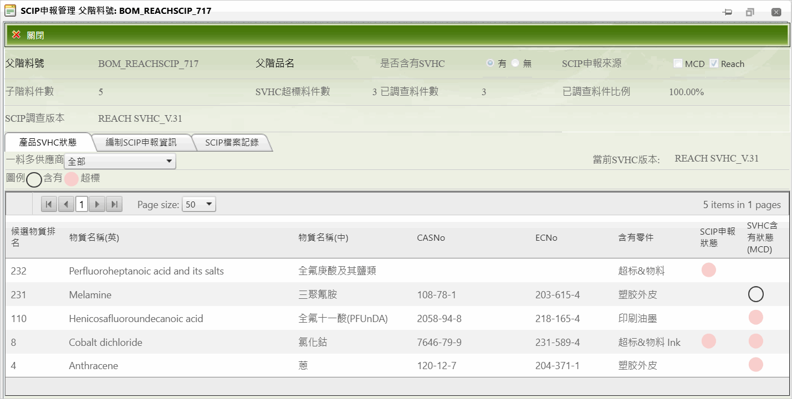Click page number 1 in pager
The height and width of the screenshot is (399, 792).
[81, 204]
